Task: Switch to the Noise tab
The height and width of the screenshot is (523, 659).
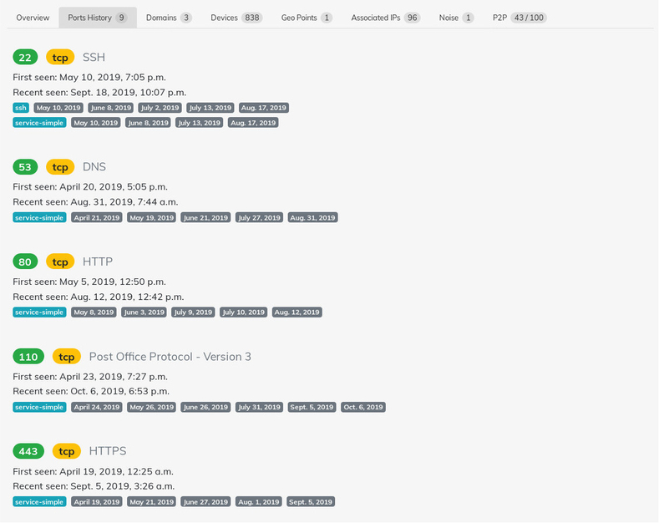Action: (x=456, y=18)
